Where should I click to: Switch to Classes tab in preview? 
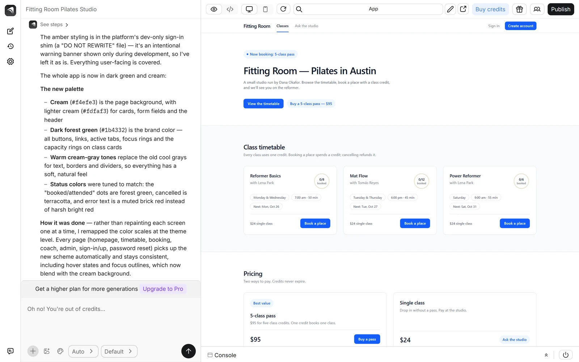tap(282, 26)
